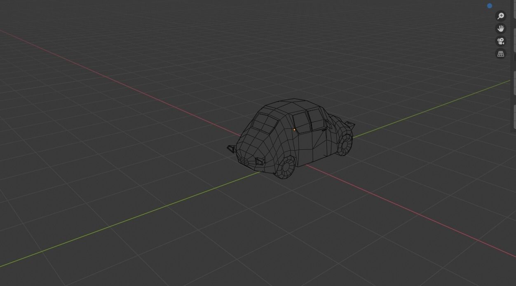Screen dimensions: 516x286
Task: Switch perspective/orthographic with grid icon
Action: (501, 54)
